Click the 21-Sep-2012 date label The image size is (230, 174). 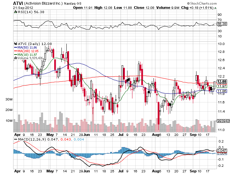(x=23, y=8)
